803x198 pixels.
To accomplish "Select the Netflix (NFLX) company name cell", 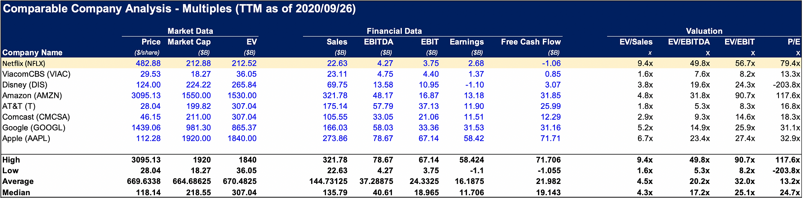I will point(24,63).
